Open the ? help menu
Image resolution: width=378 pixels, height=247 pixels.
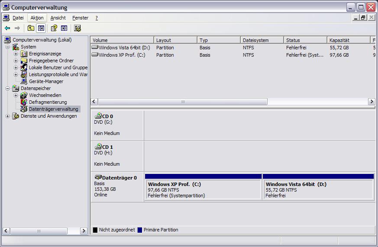click(97, 18)
